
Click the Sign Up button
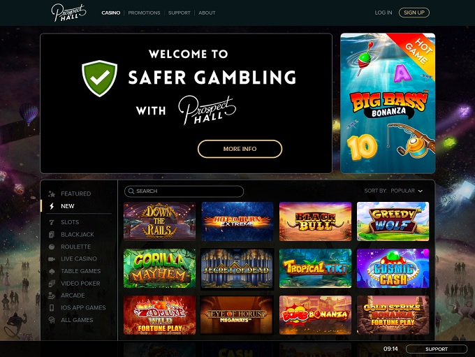click(414, 13)
